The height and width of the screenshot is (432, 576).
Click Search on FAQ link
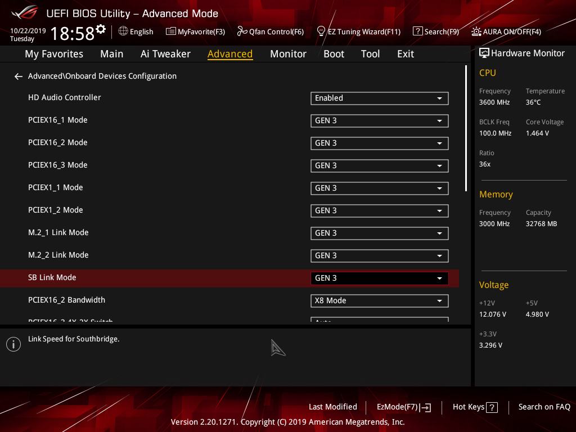pos(544,407)
